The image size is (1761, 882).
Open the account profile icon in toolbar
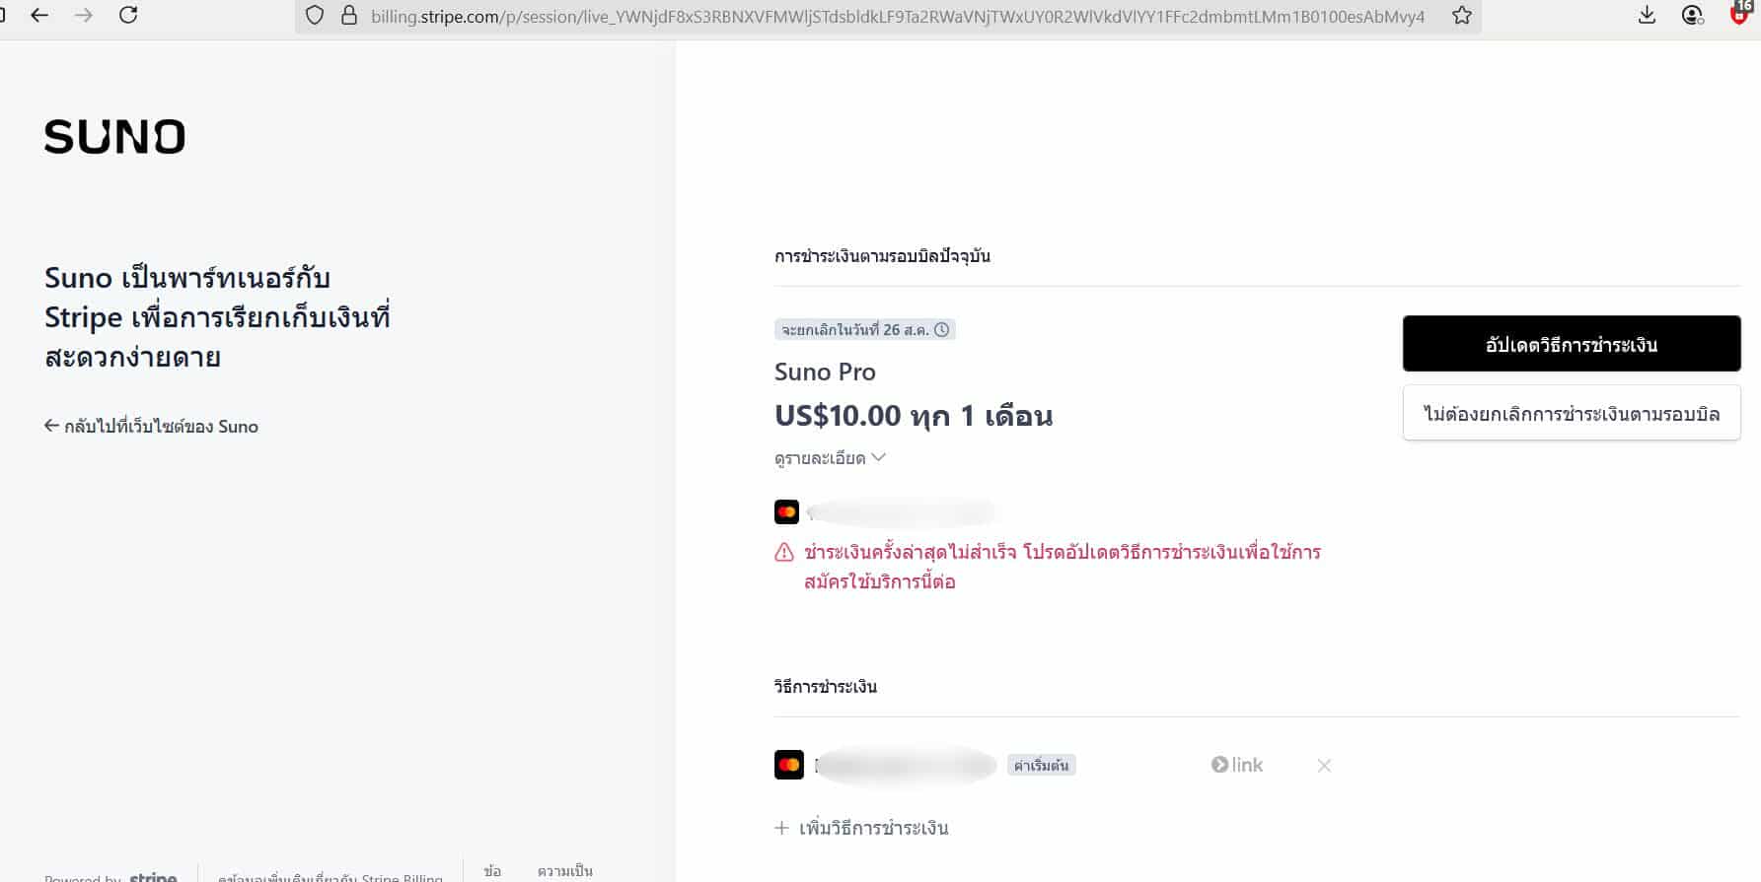1693,15
